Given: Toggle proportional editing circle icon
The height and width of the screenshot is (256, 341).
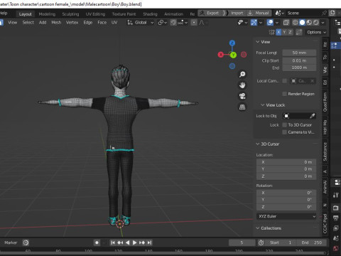Looking at the screenshot, I should pos(194,23).
